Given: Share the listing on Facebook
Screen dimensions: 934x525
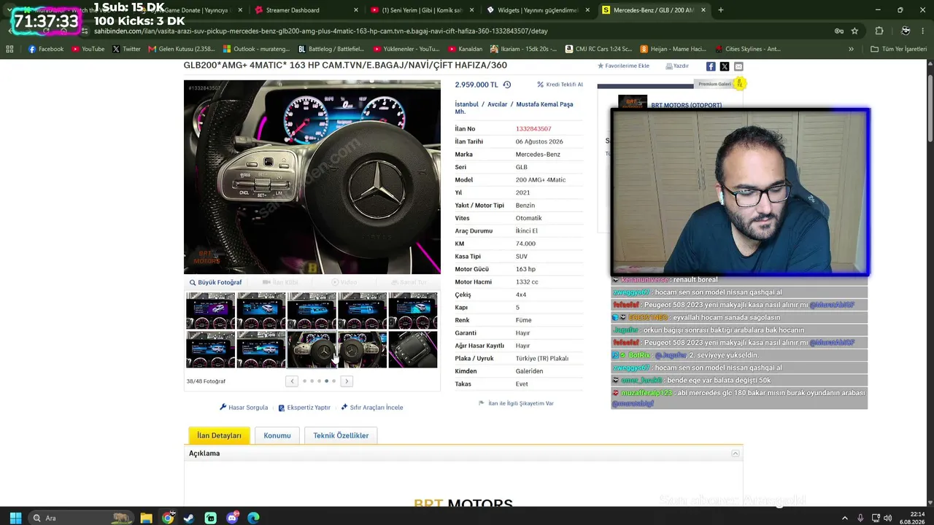Looking at the screenshot, I should coord(711,66).
